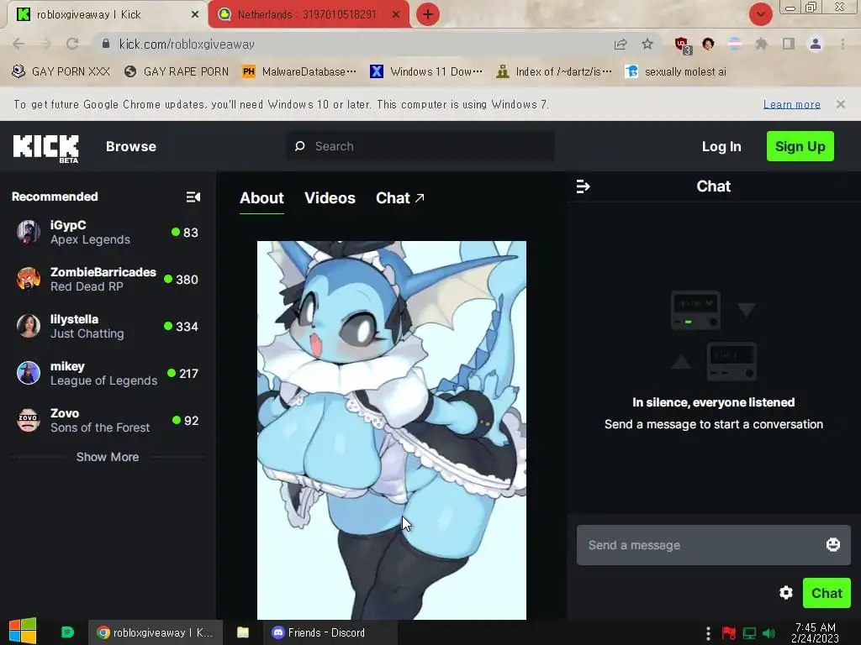Open Friends - Discord from taskbar
This screenshot has height=645, width=861.
tap(330, 633)
